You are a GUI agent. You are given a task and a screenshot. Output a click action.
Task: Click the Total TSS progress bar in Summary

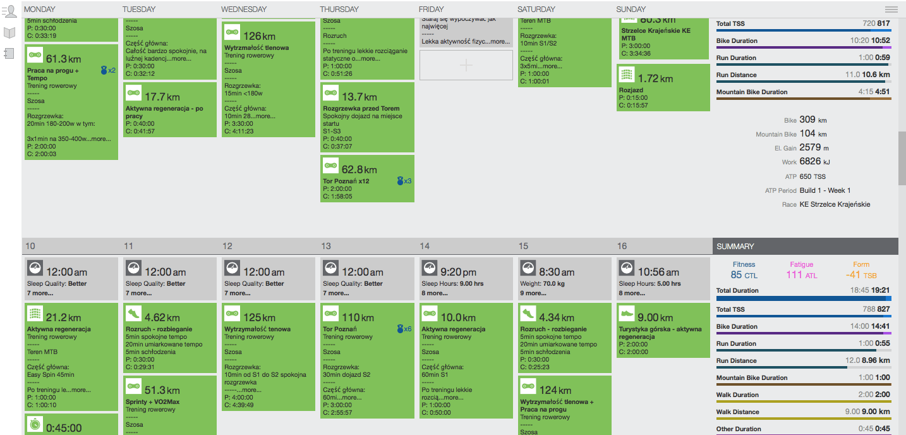point(803,316)
